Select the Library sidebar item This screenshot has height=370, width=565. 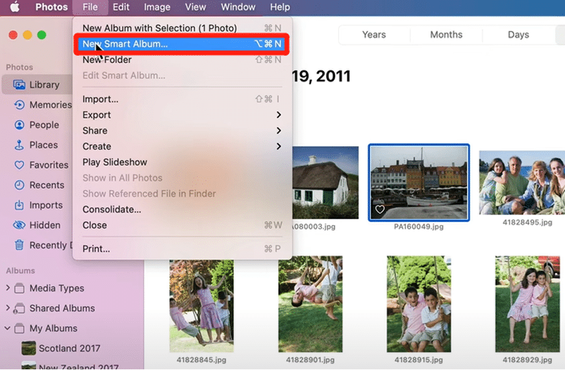click(38, 85)
